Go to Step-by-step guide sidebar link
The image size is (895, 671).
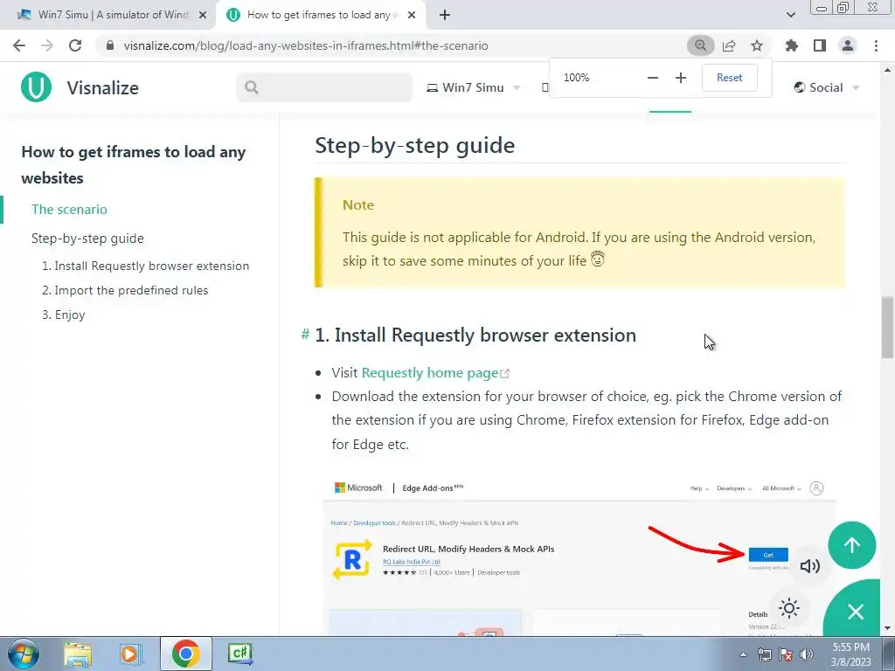(x=87, y=238)
